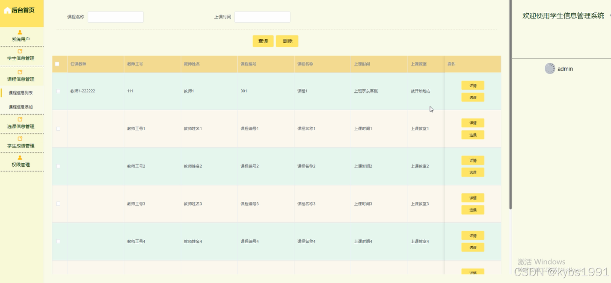Open 详情 for 课程名称4 row

point(473,236)
